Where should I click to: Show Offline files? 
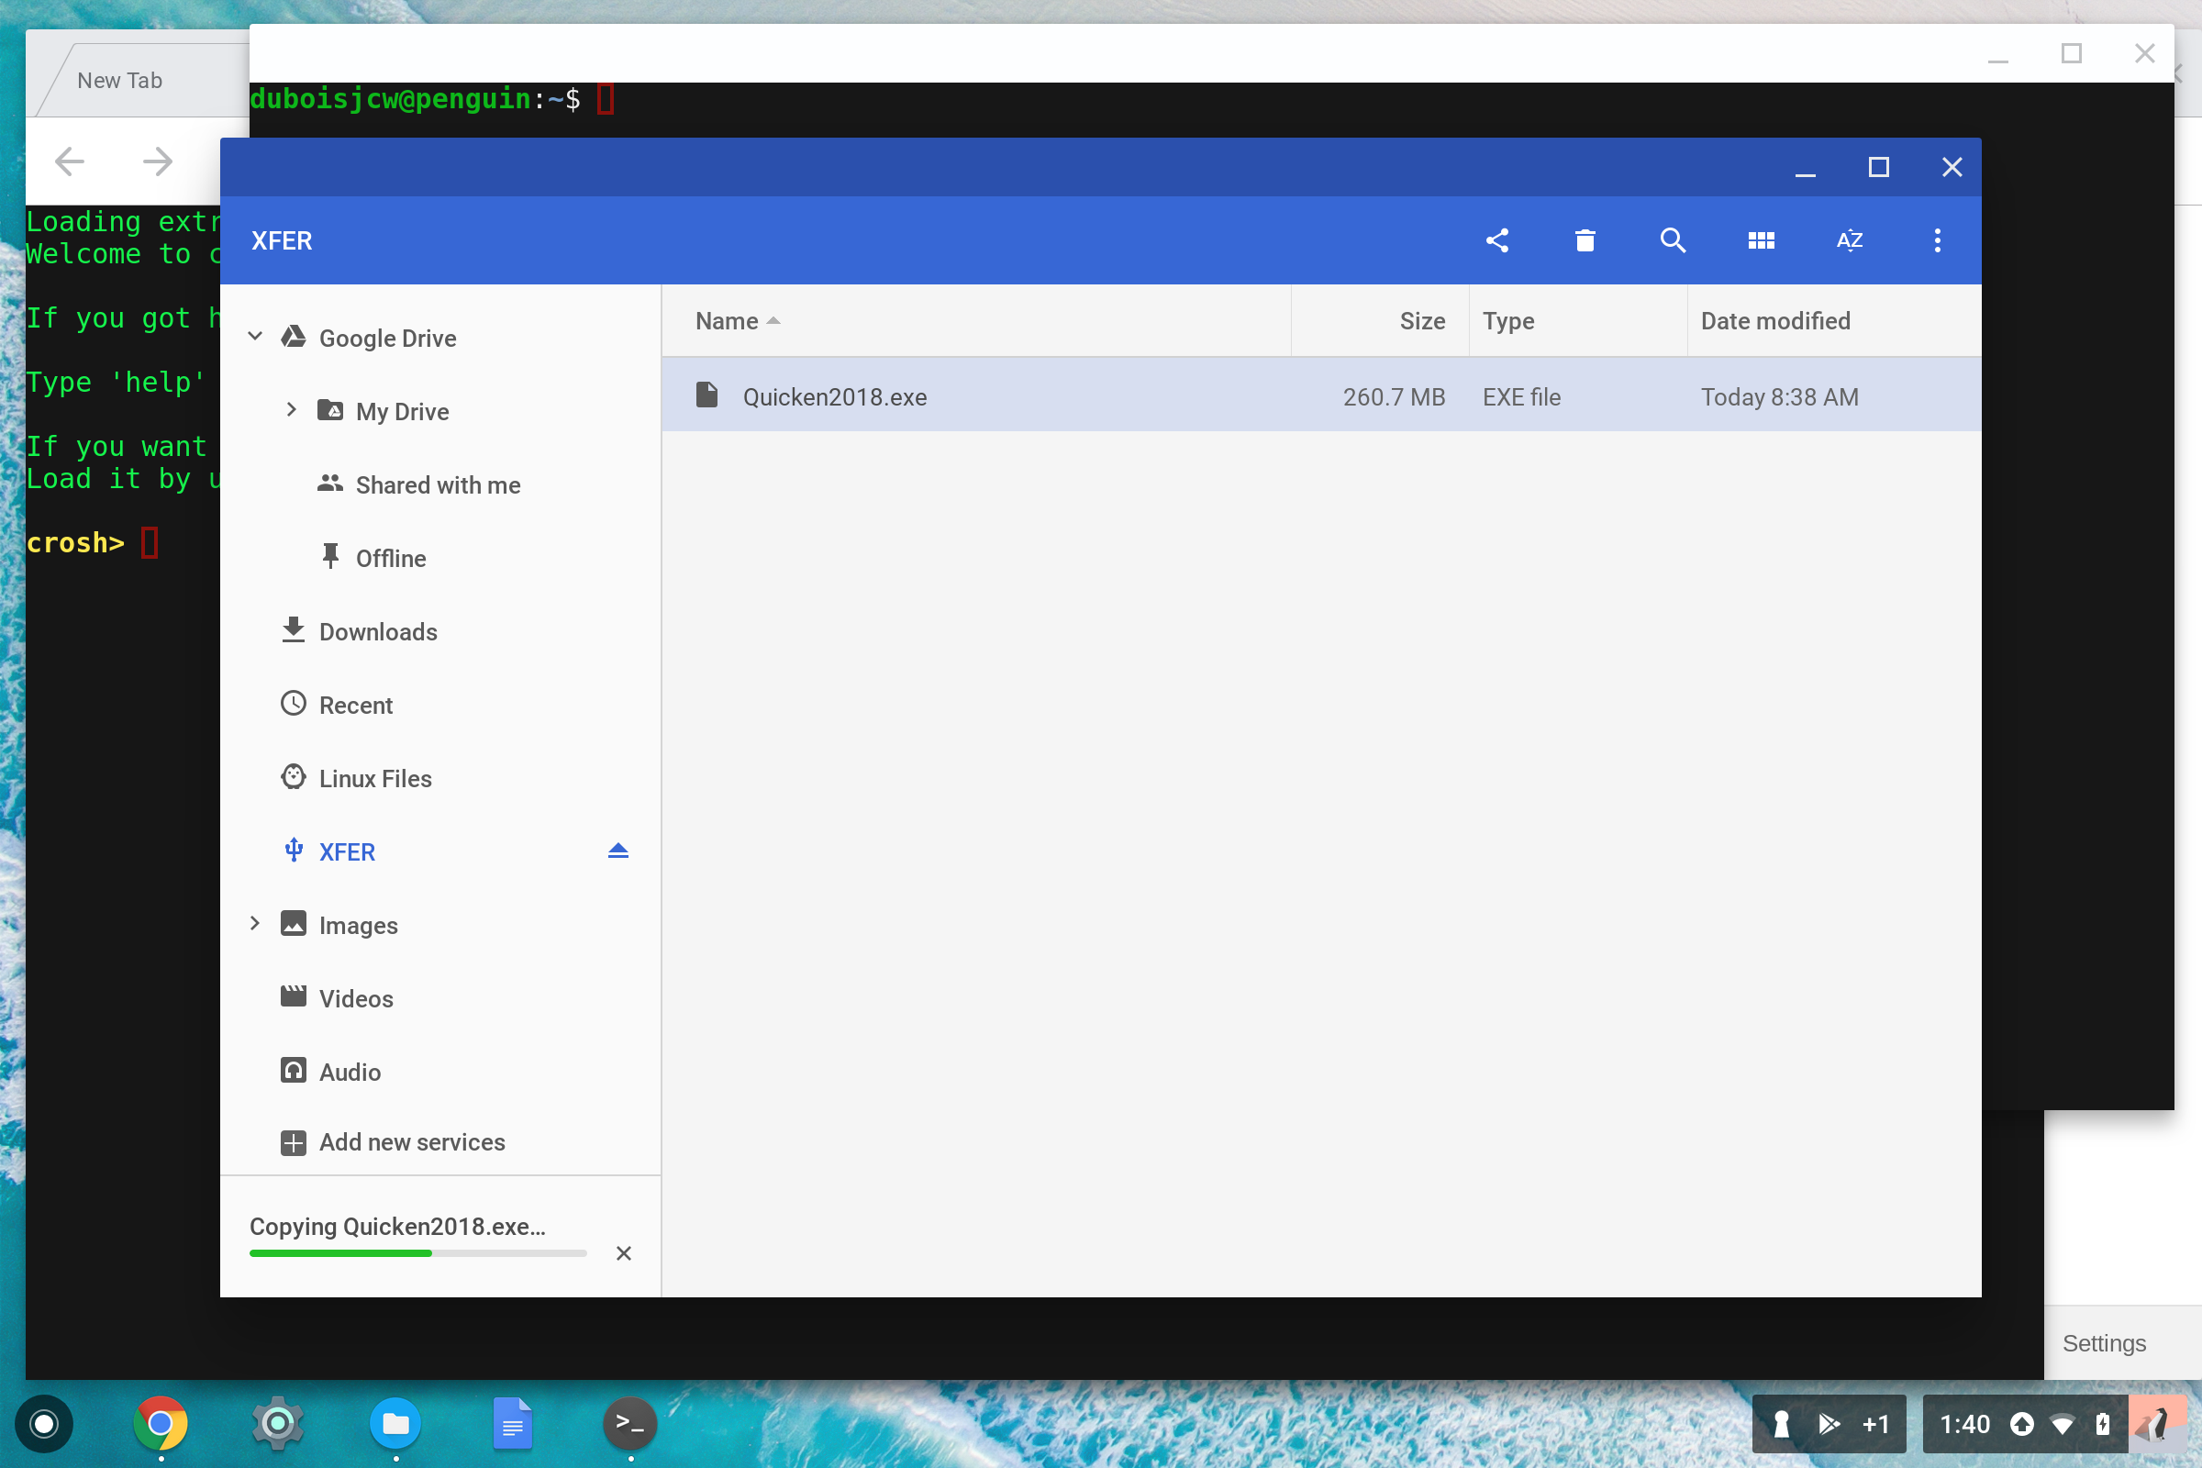[x=391, y=558]
